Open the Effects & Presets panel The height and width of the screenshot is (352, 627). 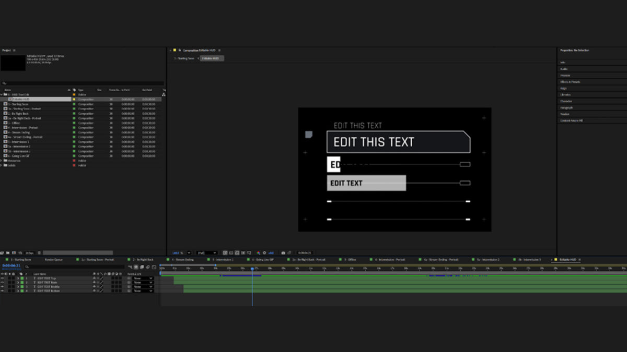tap(570, 82)
